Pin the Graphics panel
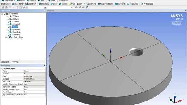This screenshot has width=187, height=105. (186, 11)
